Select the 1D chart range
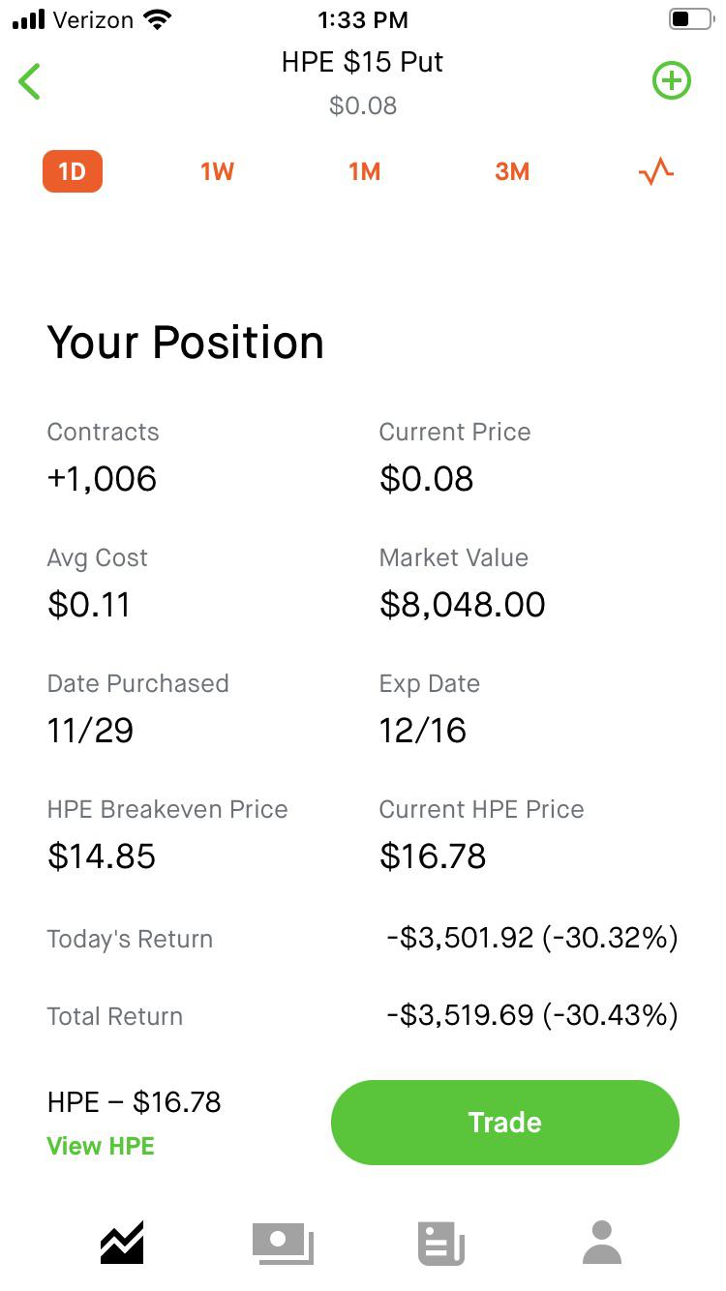The height and width of the screenshot is (1291, 726). click(x=73, y=172)
